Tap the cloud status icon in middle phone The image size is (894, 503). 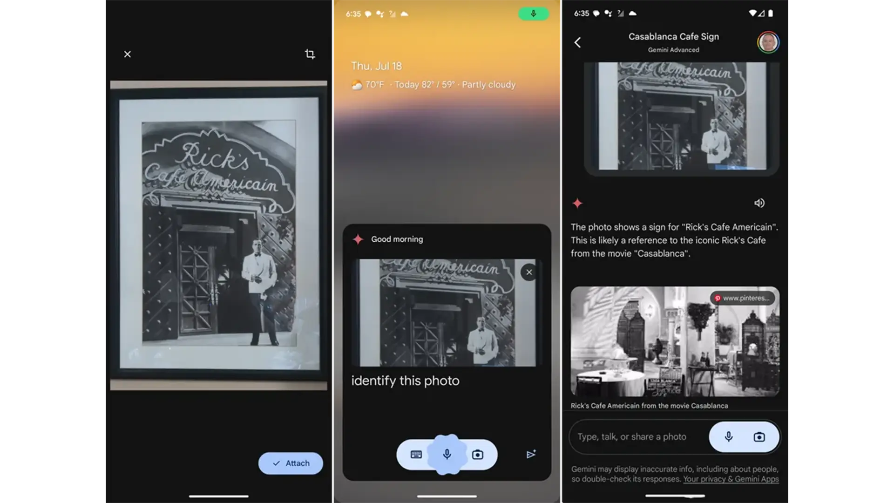pyautogui.click(x=404, y=14)
